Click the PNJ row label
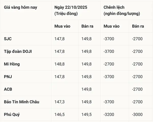This screenshot has height=122, width=153. click(8, 77)
